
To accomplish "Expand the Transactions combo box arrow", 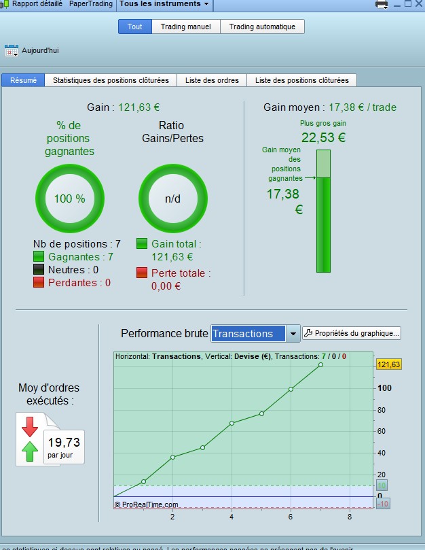I will point(293,333).
